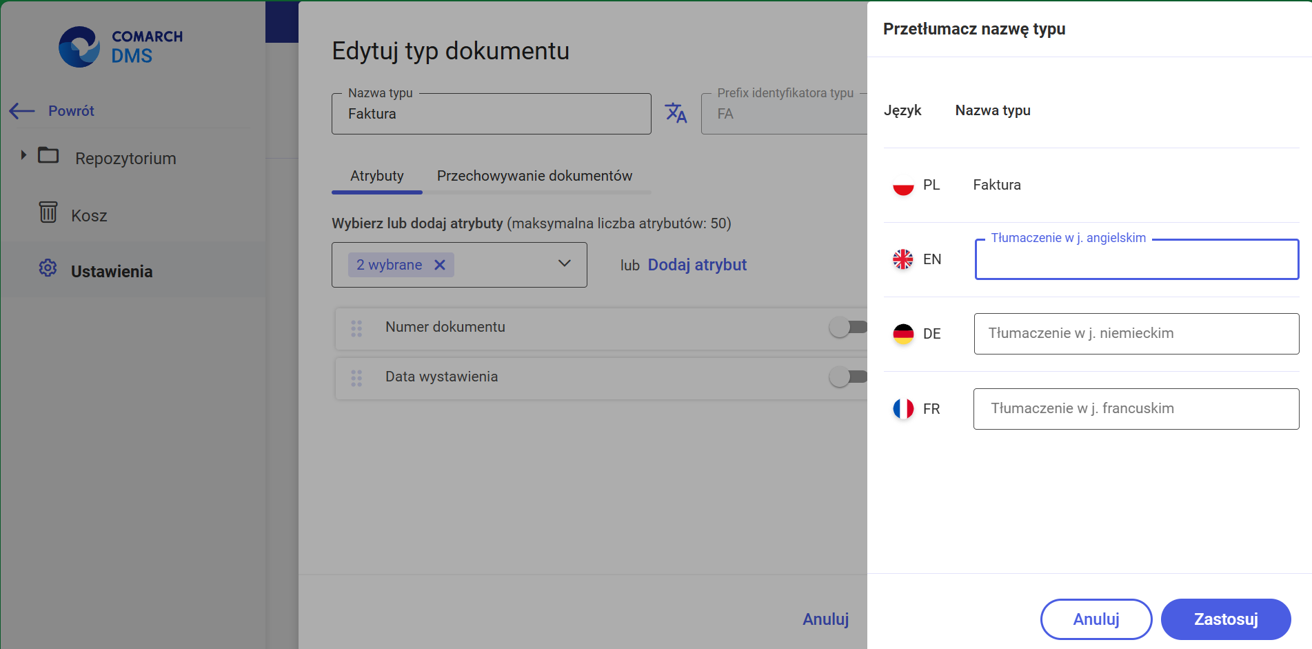Click the translate type name icon
The image size is (1312, 649).
point(676,112)
